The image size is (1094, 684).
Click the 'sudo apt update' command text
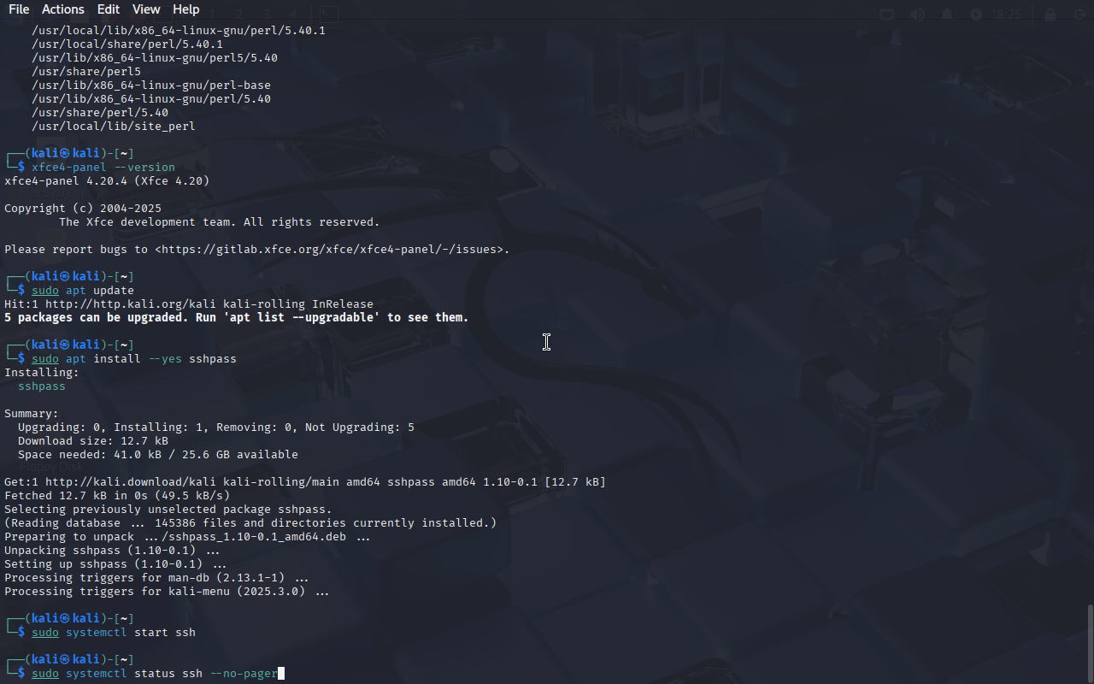[83, 291]
